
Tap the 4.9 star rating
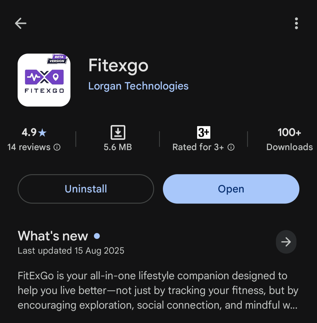point(34,133)
